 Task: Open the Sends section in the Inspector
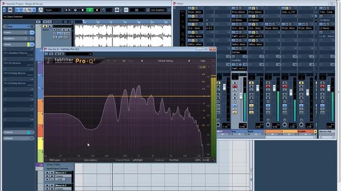[x=15, y=45]
